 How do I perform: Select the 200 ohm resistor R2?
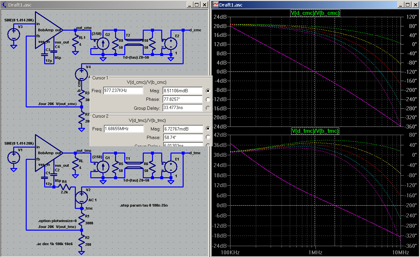(x=82, y=241)
